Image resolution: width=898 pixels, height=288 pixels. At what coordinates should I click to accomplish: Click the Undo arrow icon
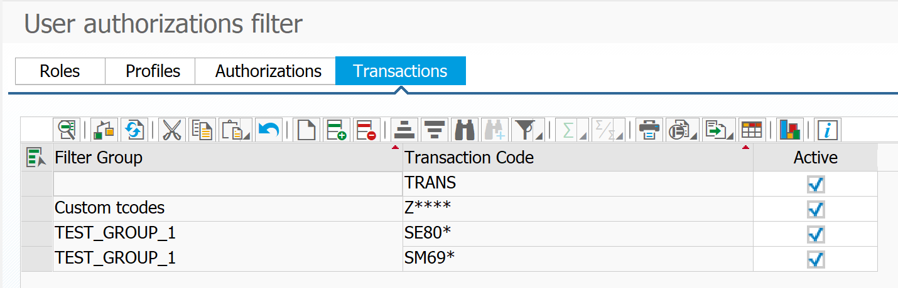click(269, 130)
